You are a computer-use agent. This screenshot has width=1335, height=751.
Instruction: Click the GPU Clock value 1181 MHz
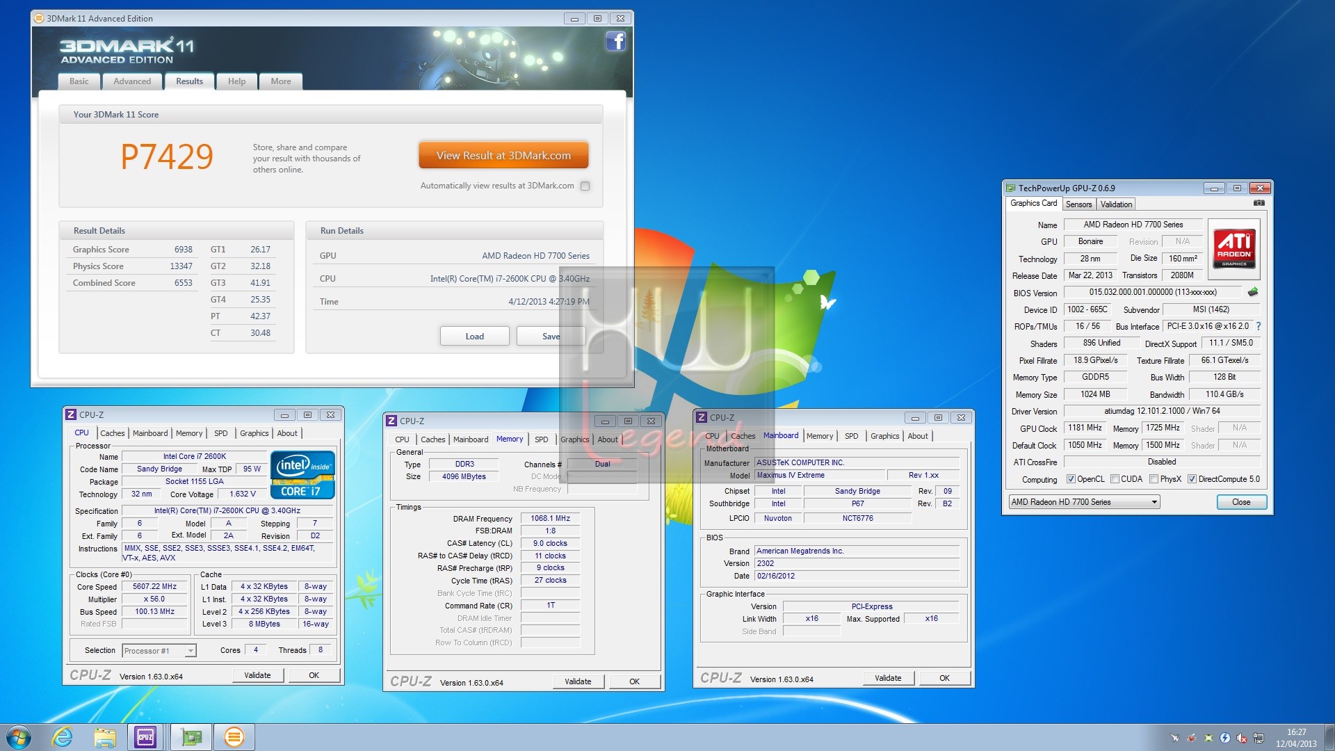(x=1085, y=428)
